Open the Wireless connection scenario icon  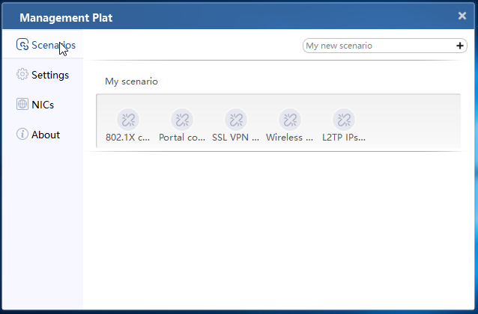click(x=290, y=120)
